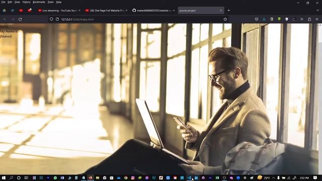
Task: Click the tracking protection shield icon
Action: 51,19
